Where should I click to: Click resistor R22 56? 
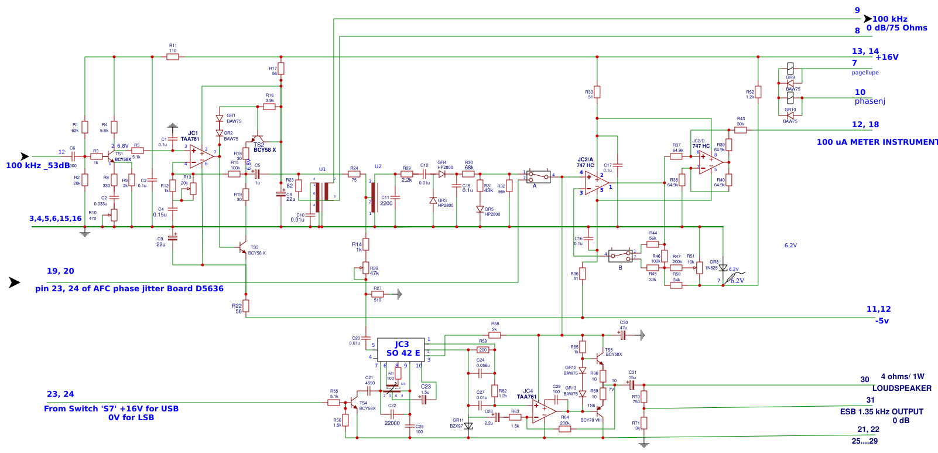pyautogui.click(x=246, y=306)
